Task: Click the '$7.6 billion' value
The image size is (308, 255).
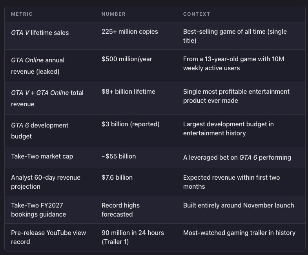Action: (x=117, y=177)
